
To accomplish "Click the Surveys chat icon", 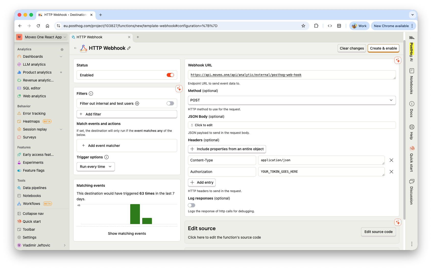I will (19, 137).
